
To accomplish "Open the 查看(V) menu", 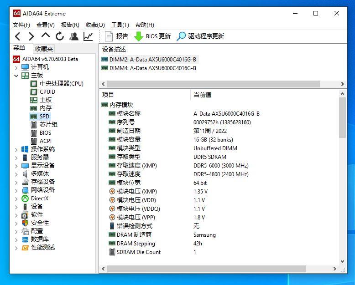I will pos(46,25).
